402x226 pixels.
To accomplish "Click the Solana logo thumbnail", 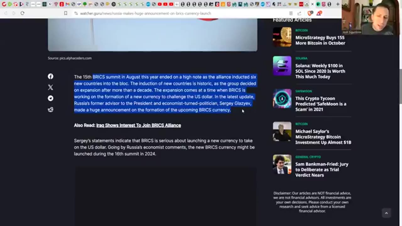I will (282, 66).
